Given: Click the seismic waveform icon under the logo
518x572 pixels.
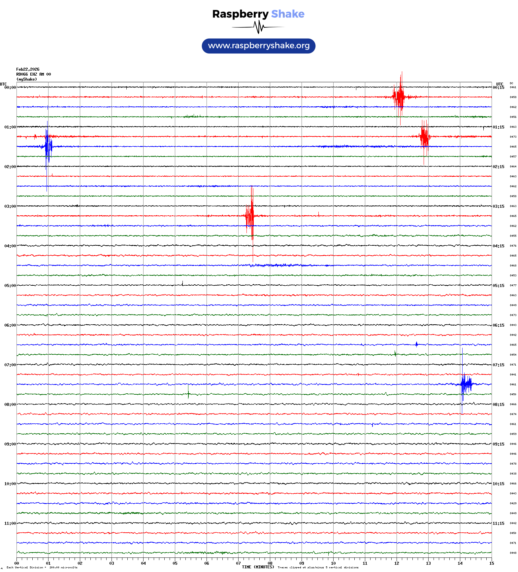Looking at the screenshot, I should pos(258,27).
